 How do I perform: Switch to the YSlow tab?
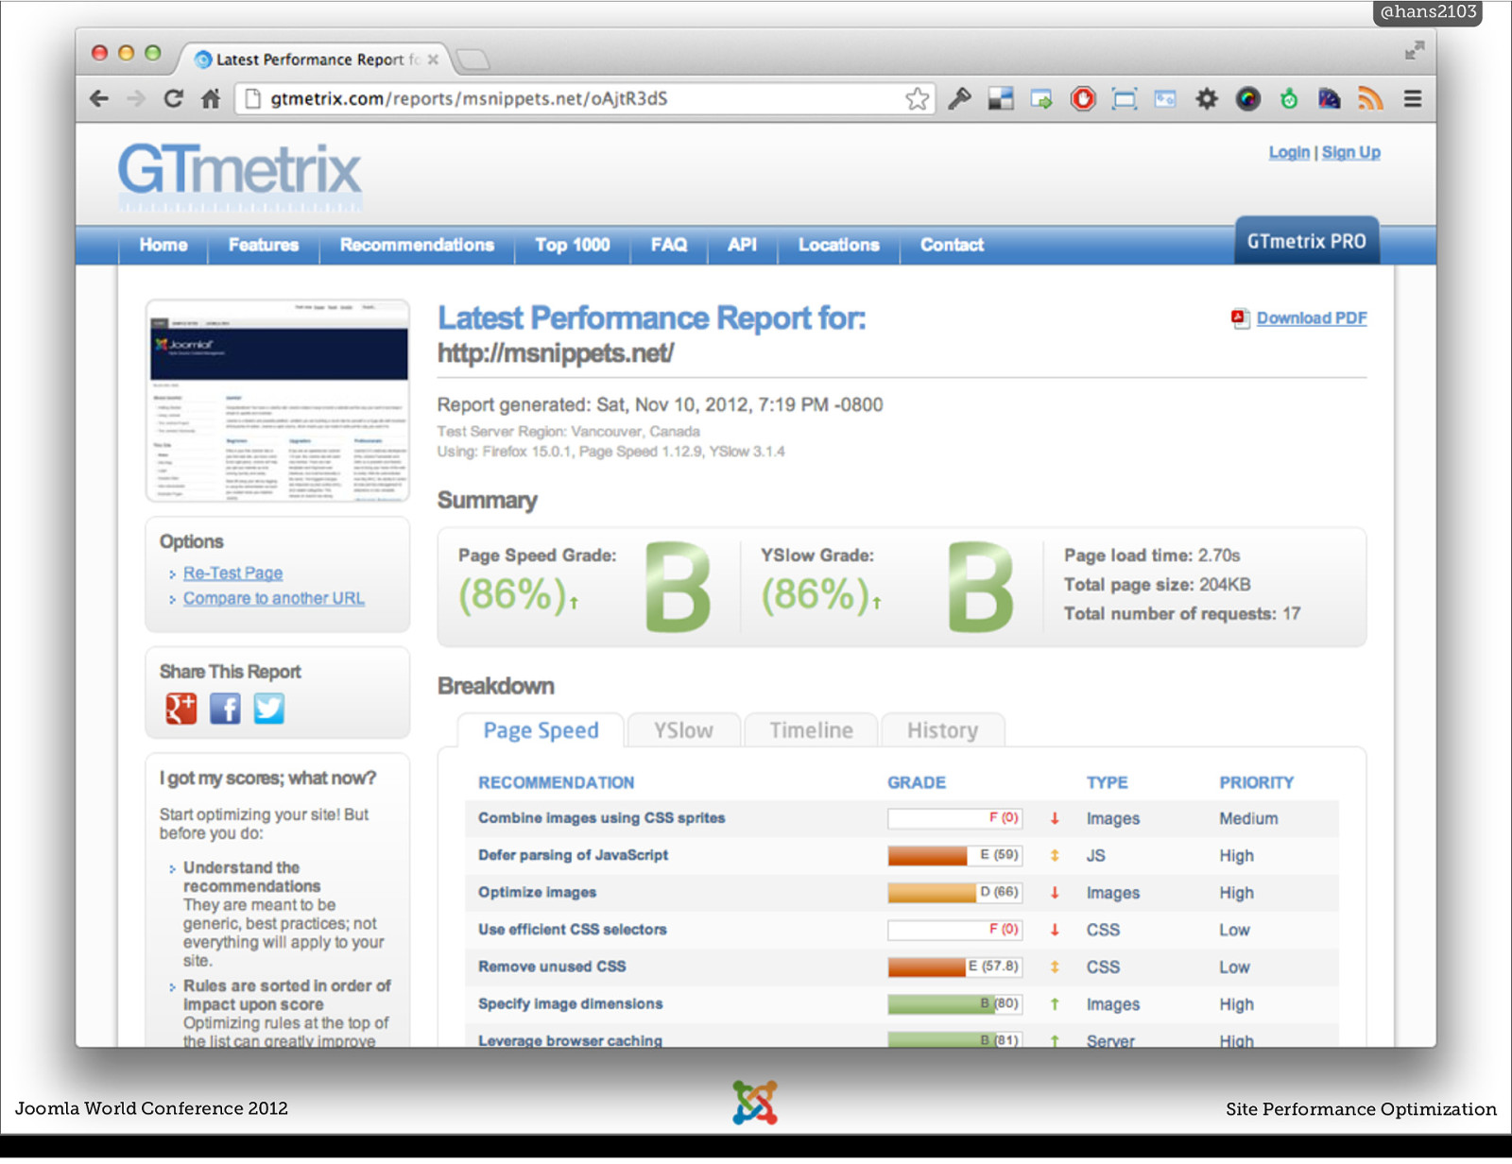pos(684,730)
